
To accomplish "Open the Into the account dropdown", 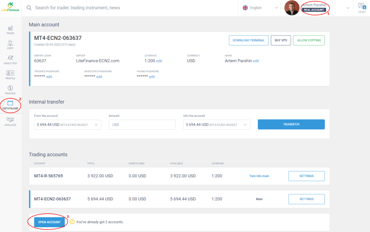I will click(216, 124).
